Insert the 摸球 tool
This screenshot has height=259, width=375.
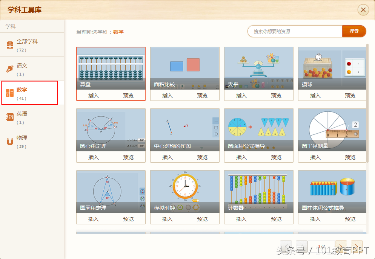pos(315,96)
